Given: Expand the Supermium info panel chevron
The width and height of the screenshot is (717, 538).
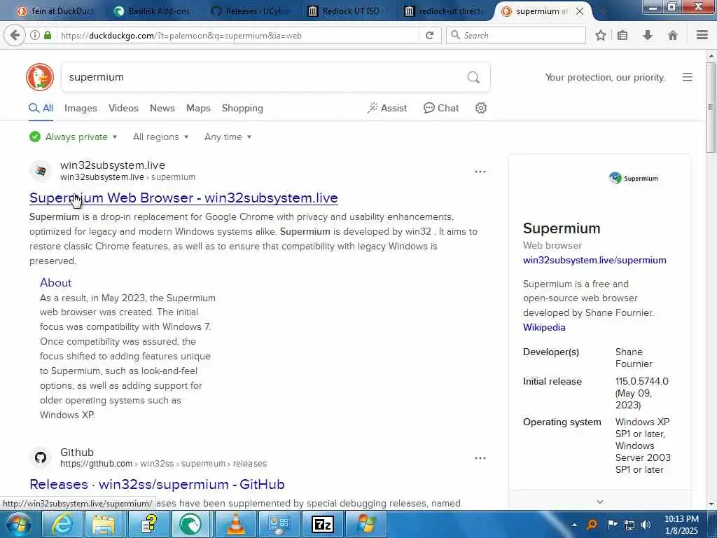Looking at the screenshot, I should 599,502.
